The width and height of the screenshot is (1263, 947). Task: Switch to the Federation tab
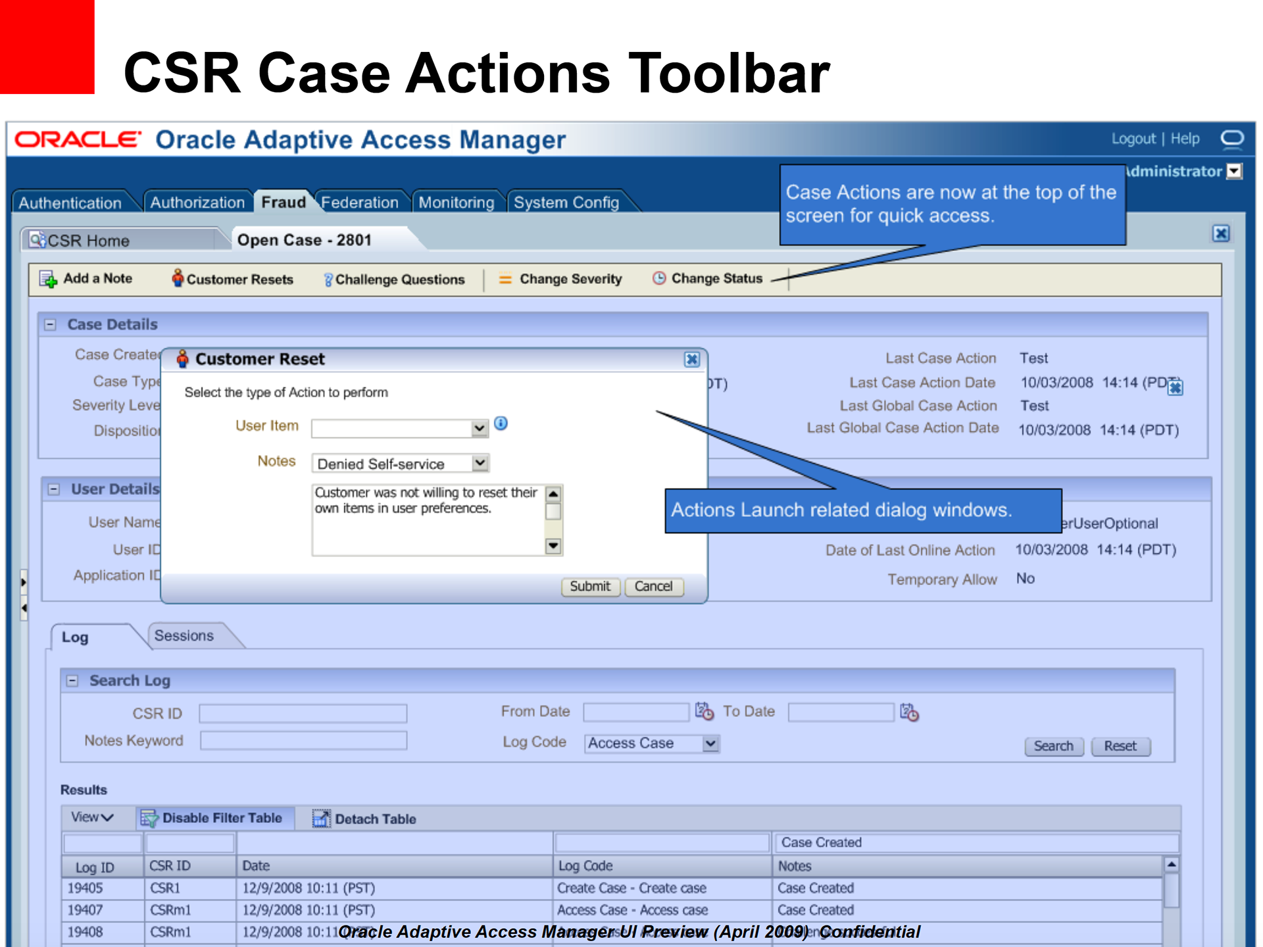[360, 202]
